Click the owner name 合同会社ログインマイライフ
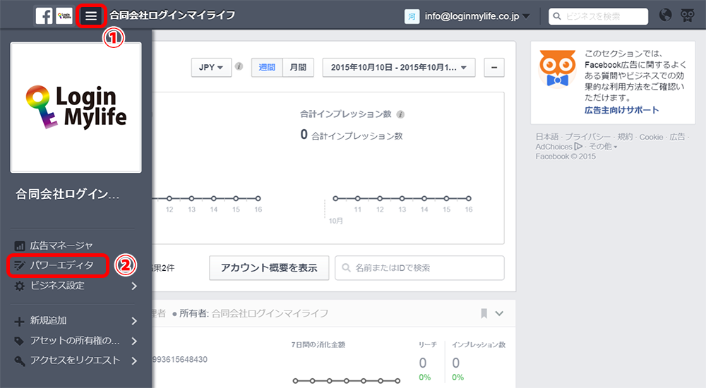The width and height of the screenshot is (706, 388). [270, 313]
